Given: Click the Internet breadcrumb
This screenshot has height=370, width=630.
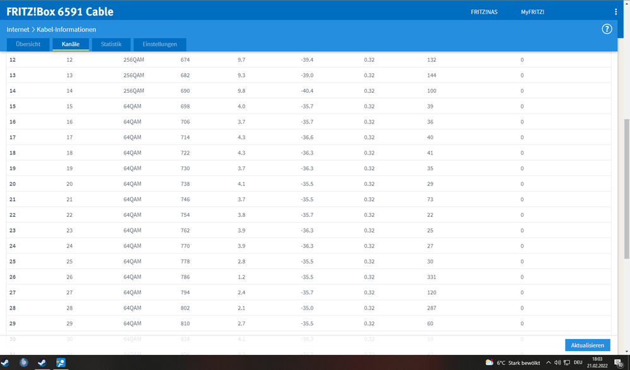Looking at the screenshot, I should [18, 30].
